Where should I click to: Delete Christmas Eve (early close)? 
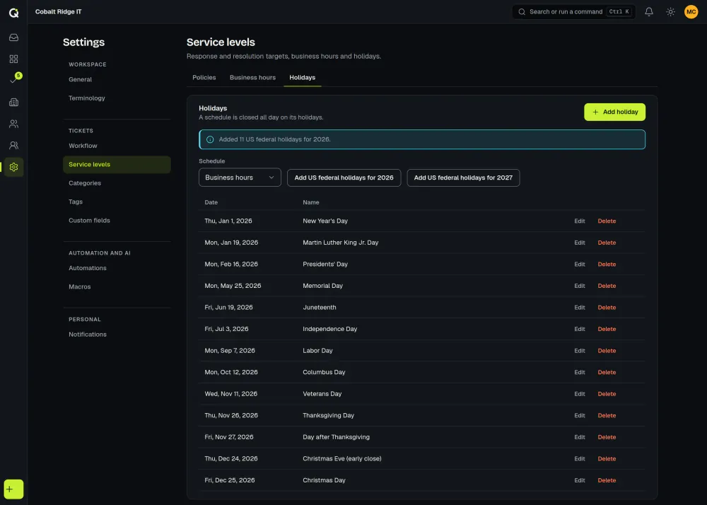click(x=607, y=459)
